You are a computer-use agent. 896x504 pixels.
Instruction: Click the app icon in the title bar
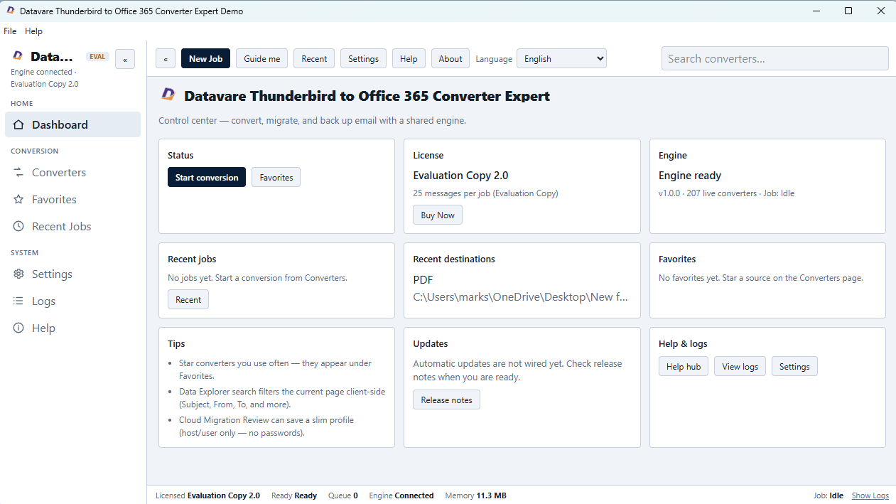point(10,11)
